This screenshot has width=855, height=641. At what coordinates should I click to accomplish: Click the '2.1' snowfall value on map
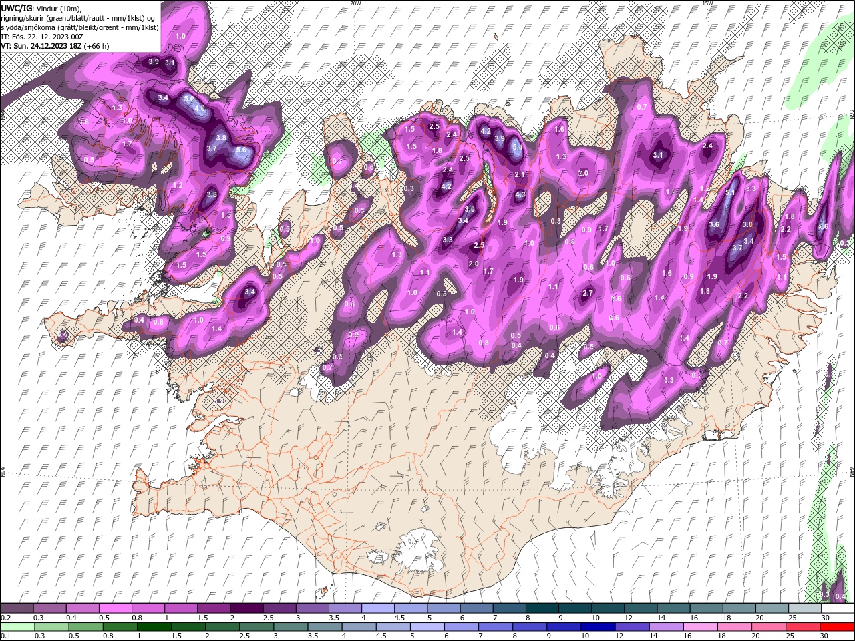(x=520, y=174)
